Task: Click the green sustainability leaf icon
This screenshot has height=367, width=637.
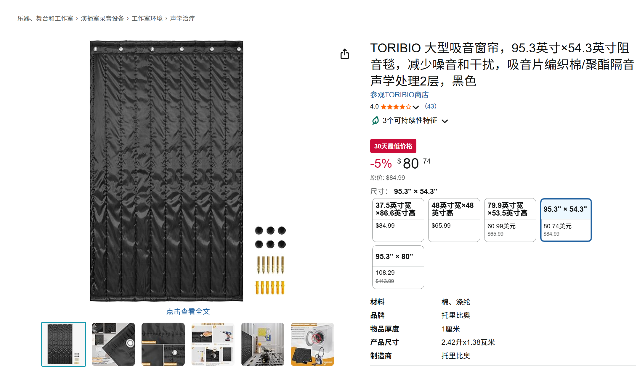Action: pos(375,121)
